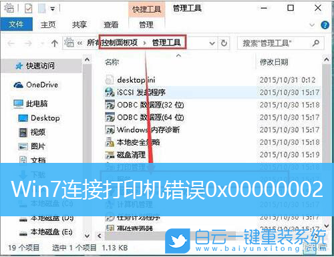Screen dimensions: 334x257
Task: Select ODBC 数据源(64 位) entry name
Action: (x=150, y=117)
